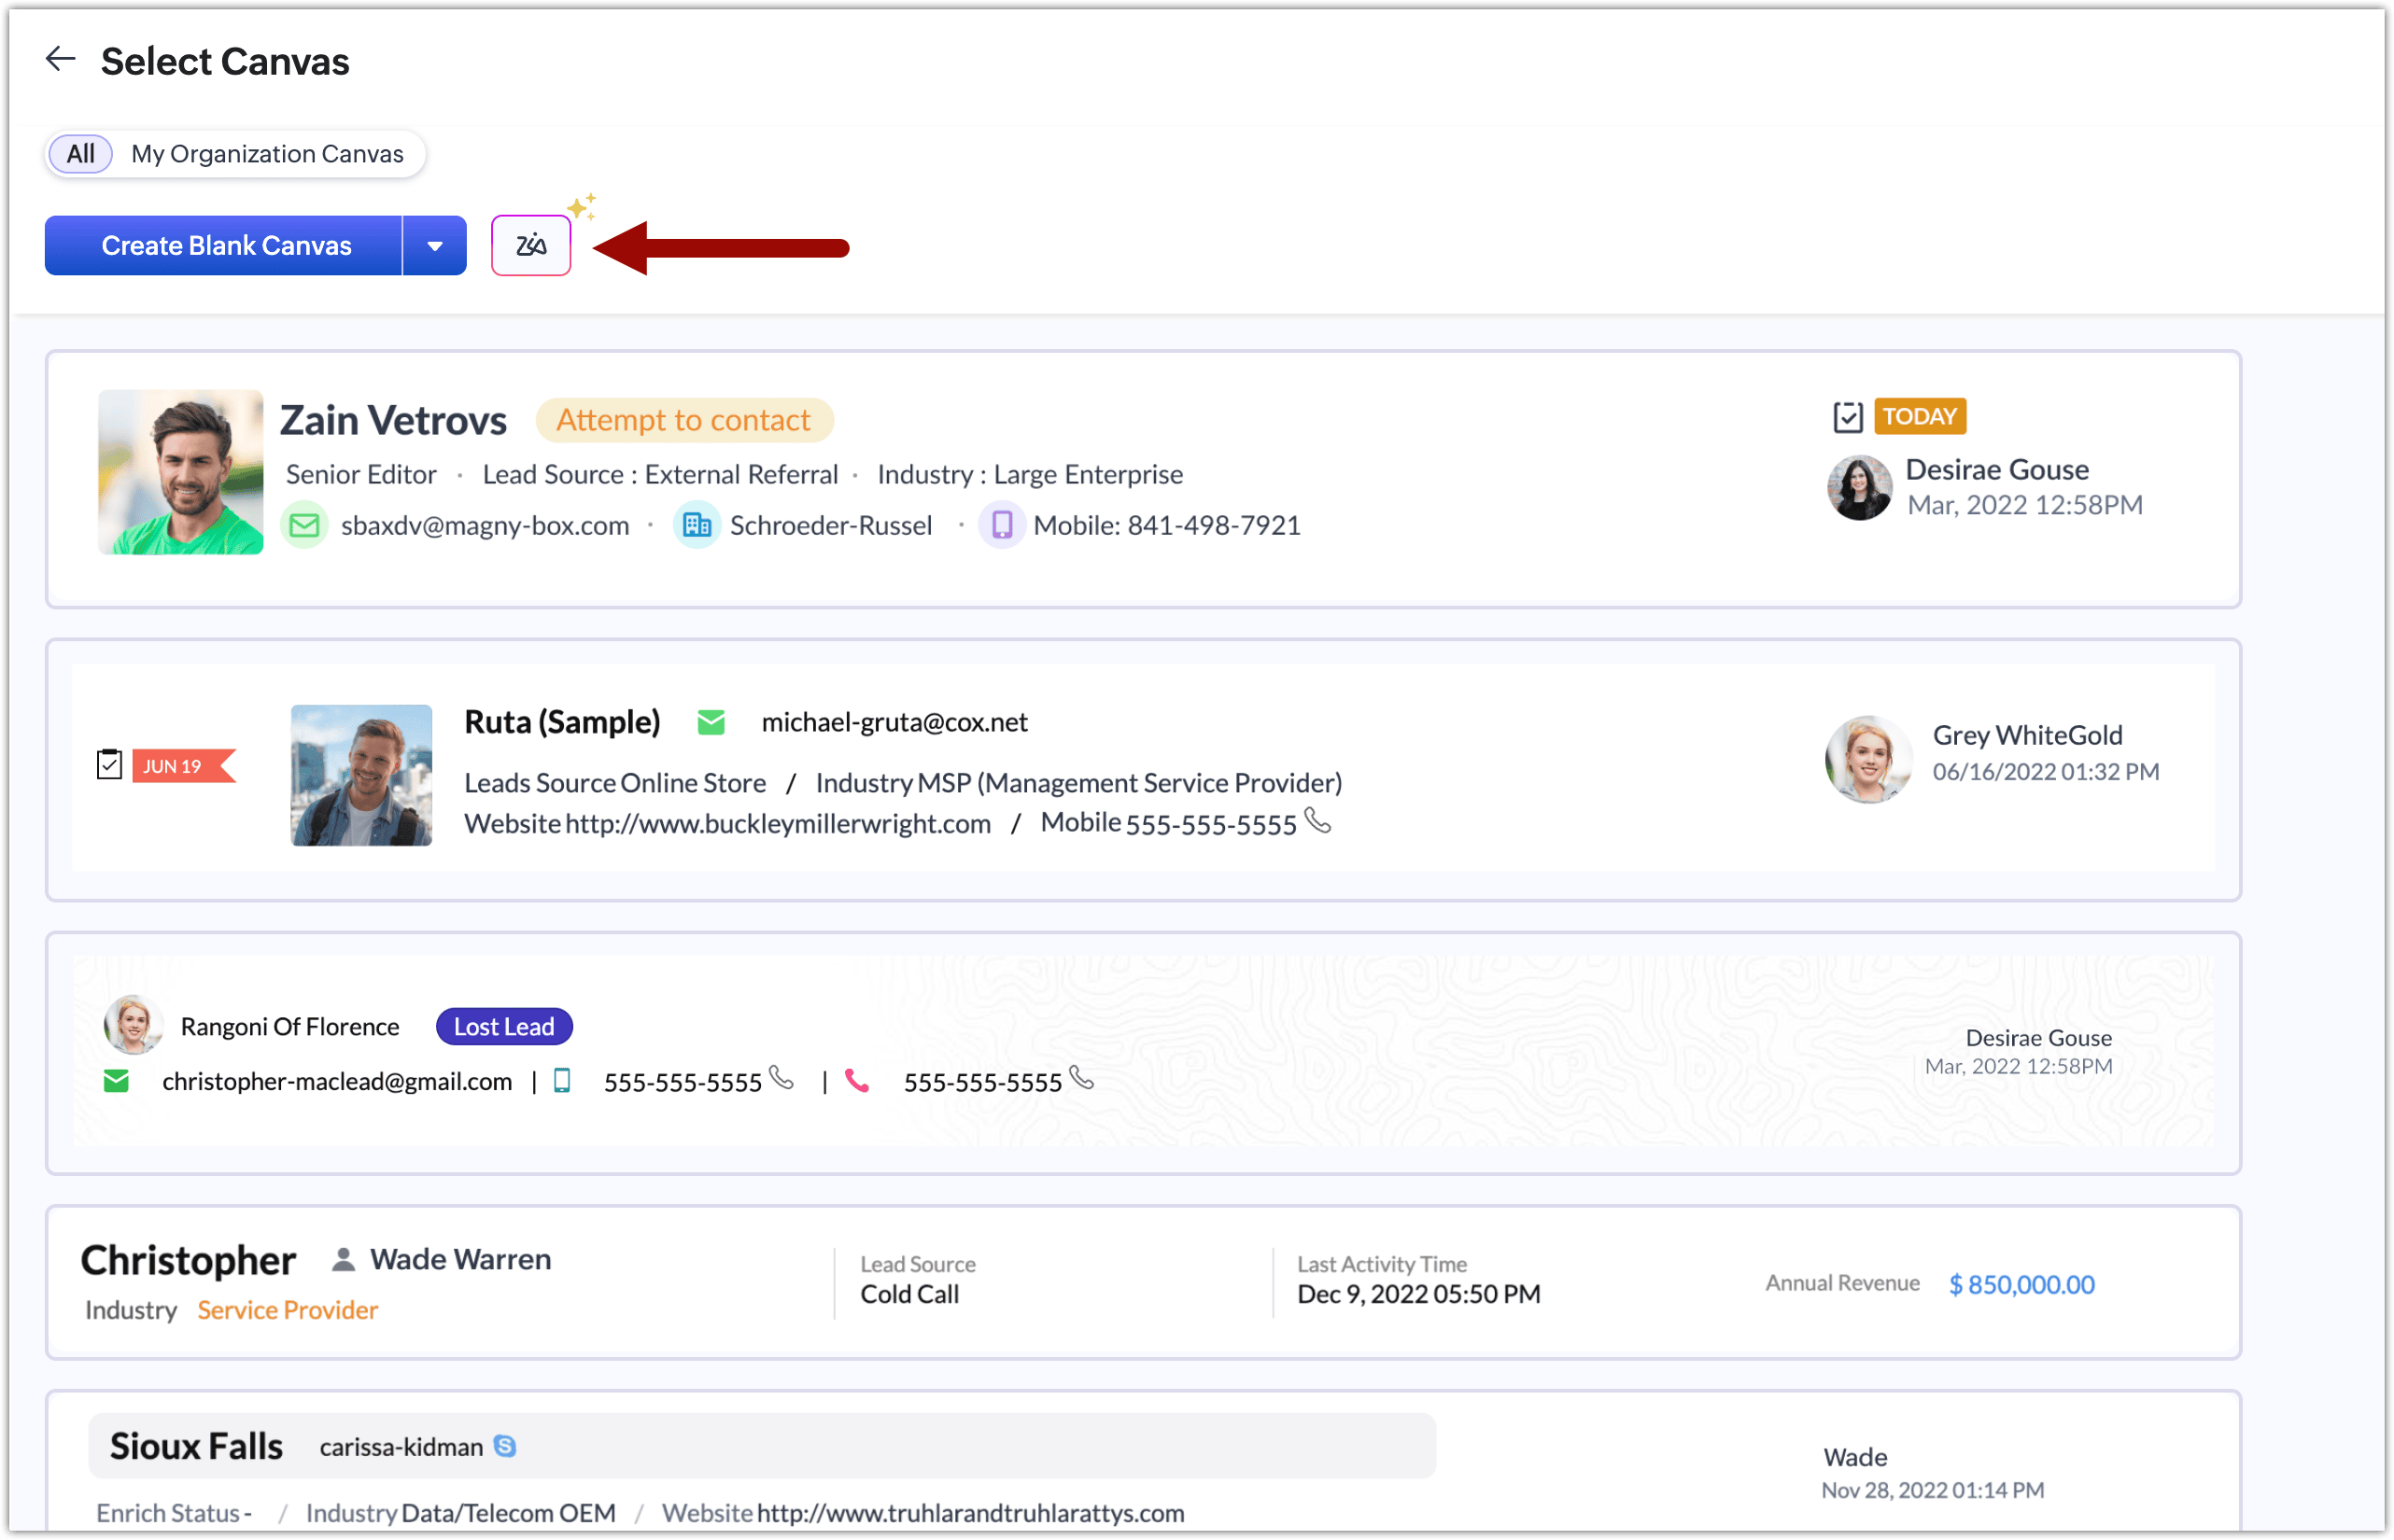
Task: Click green email icon beside sbaxdv@magny-box.com
Action: (304, 525)
